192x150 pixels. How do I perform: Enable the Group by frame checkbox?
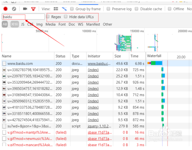[72, 9]
